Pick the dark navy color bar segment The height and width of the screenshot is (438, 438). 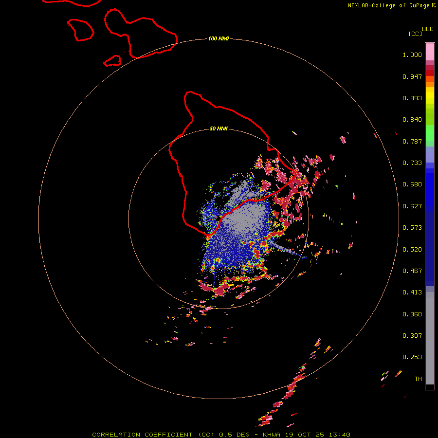pyautogui.click(x=430, y=246)
